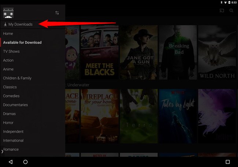This screenshot has height=167, width=238.
Task: Tap the 8:53 clock in status bar
Action: pos(234,3)
